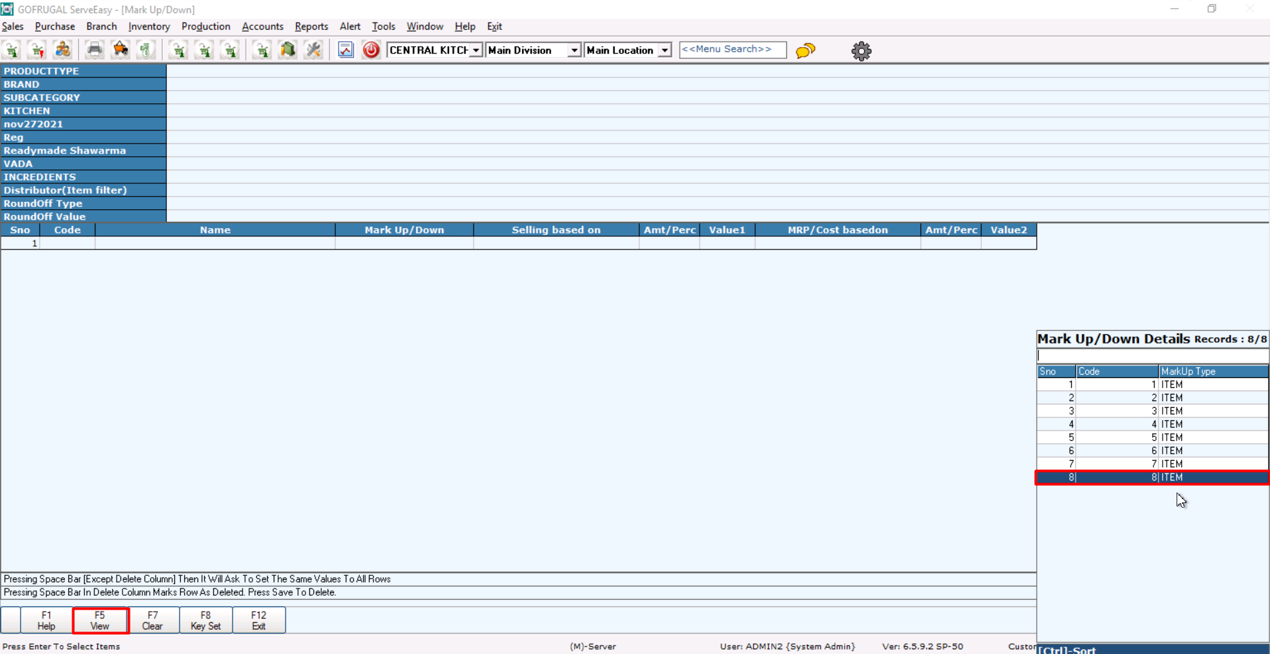Click the Menu Search input box
The height and width of the screenshot is (654, 1270).
733,50
